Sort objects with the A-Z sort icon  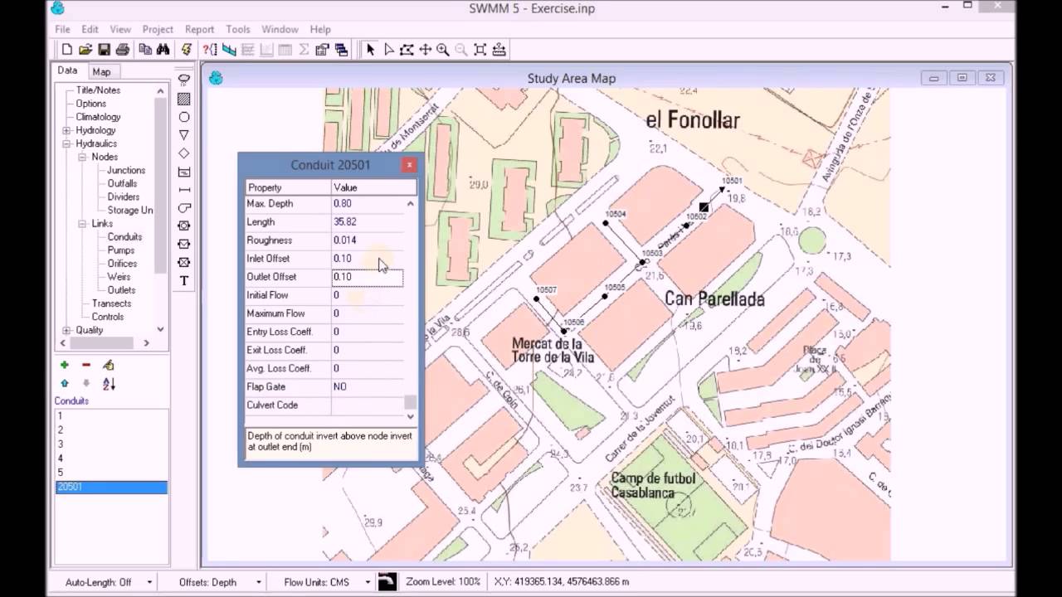click(x=109, y=384)
